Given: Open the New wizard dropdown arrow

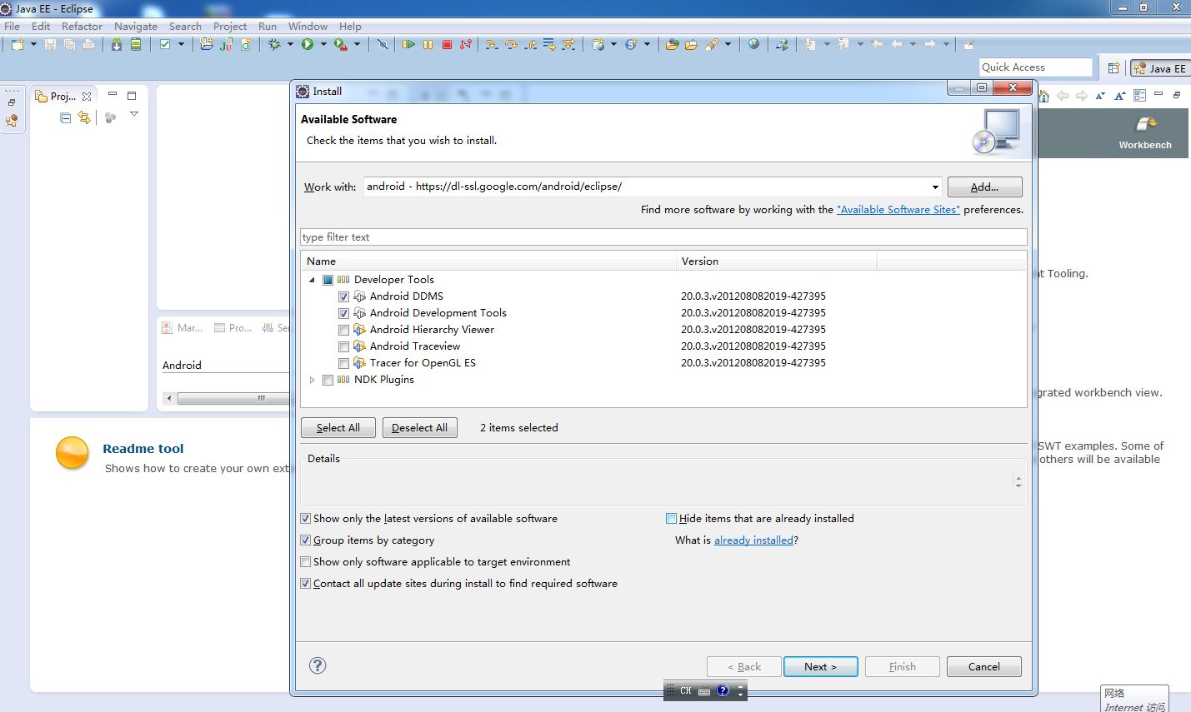Looking at the screenshot, I should pyautogui.click(x=33, y=44).
